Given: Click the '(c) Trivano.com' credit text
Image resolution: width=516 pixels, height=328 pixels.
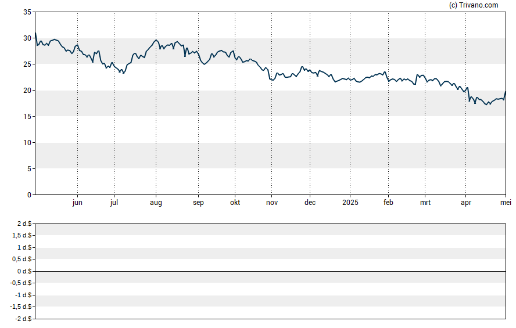Looking at the screenshot, I should [474, 5].
